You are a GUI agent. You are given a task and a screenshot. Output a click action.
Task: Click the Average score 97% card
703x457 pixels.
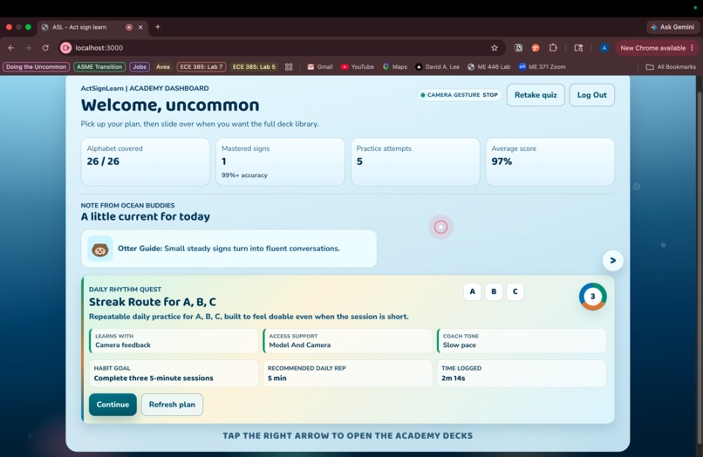(x=550, y=161)
